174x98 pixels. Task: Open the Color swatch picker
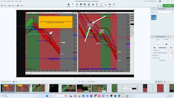point(158,42)
